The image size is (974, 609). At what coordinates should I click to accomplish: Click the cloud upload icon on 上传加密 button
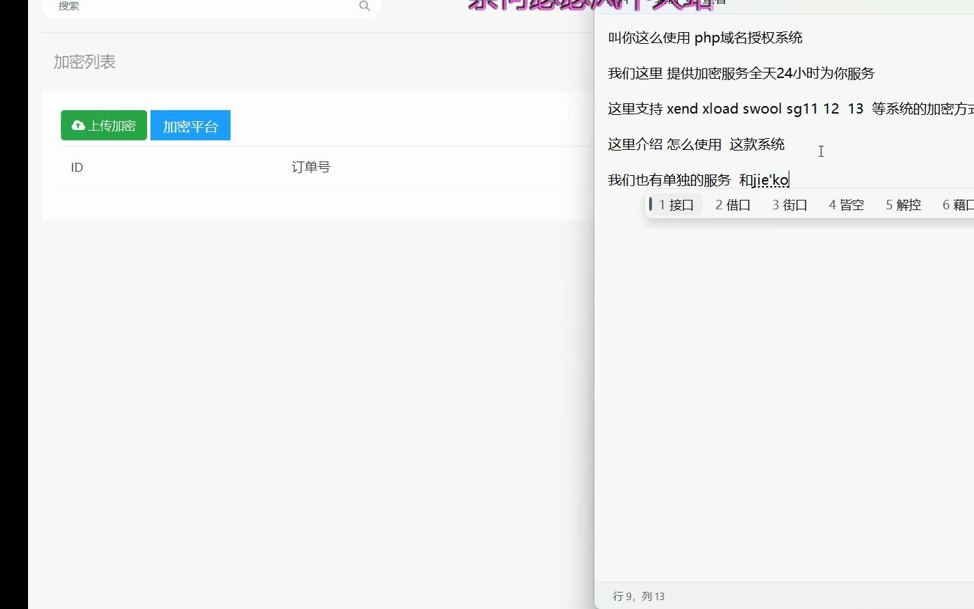77,125
